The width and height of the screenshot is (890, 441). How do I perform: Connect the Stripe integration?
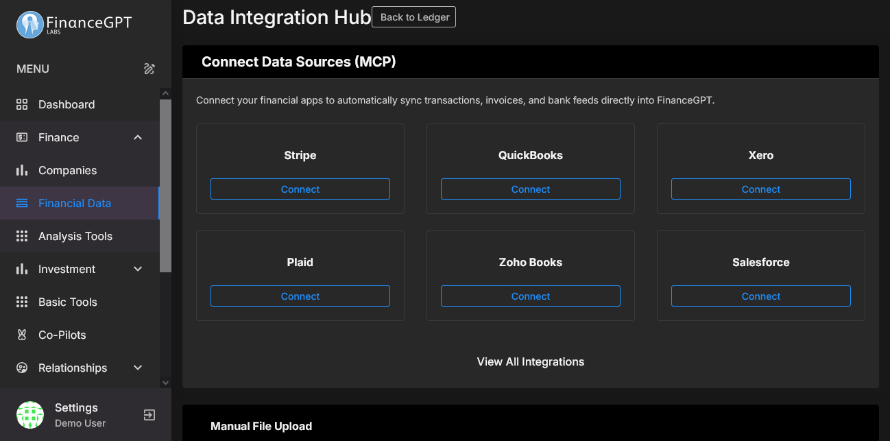click(x=300, y=189)
